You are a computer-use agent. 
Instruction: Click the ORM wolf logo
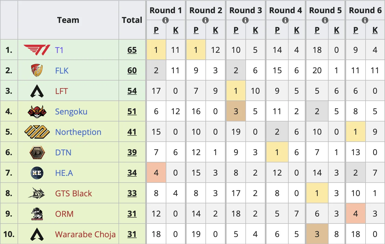pos(37,214)
